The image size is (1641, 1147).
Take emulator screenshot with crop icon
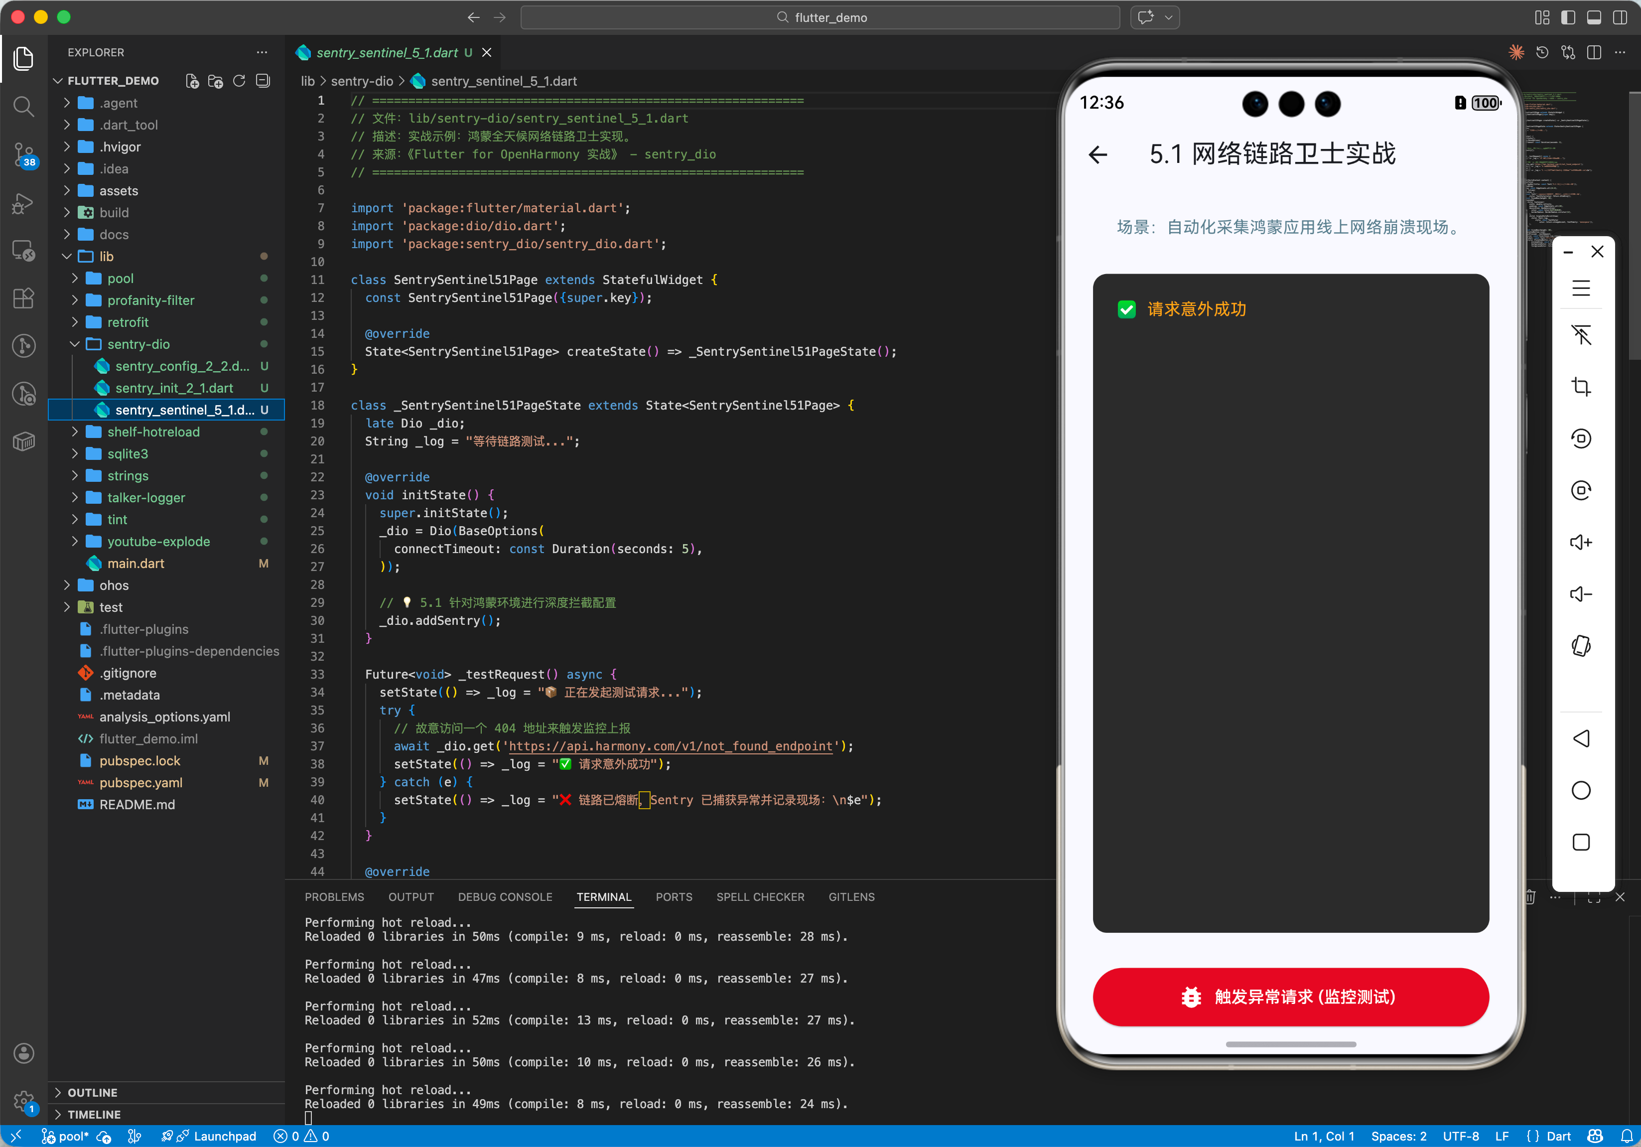pyautogui.click(x=1580, y=387)
